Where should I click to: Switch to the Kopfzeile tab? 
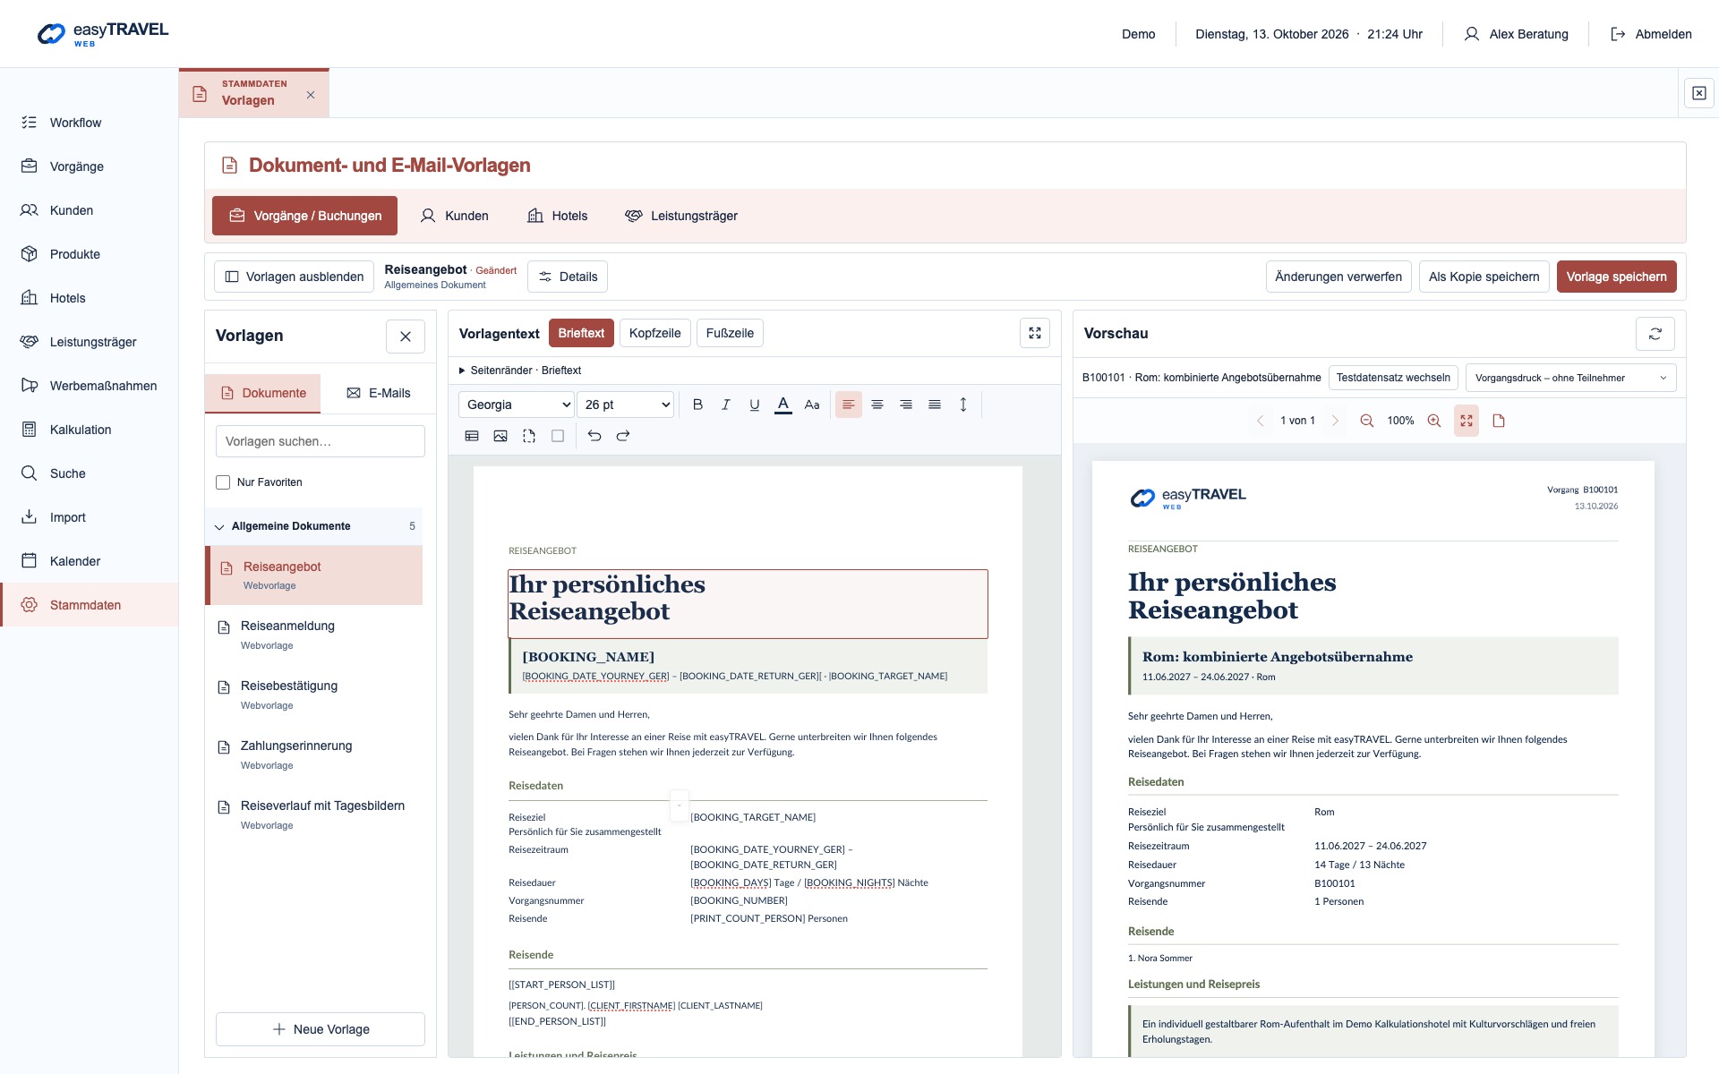tap(654, 333)
